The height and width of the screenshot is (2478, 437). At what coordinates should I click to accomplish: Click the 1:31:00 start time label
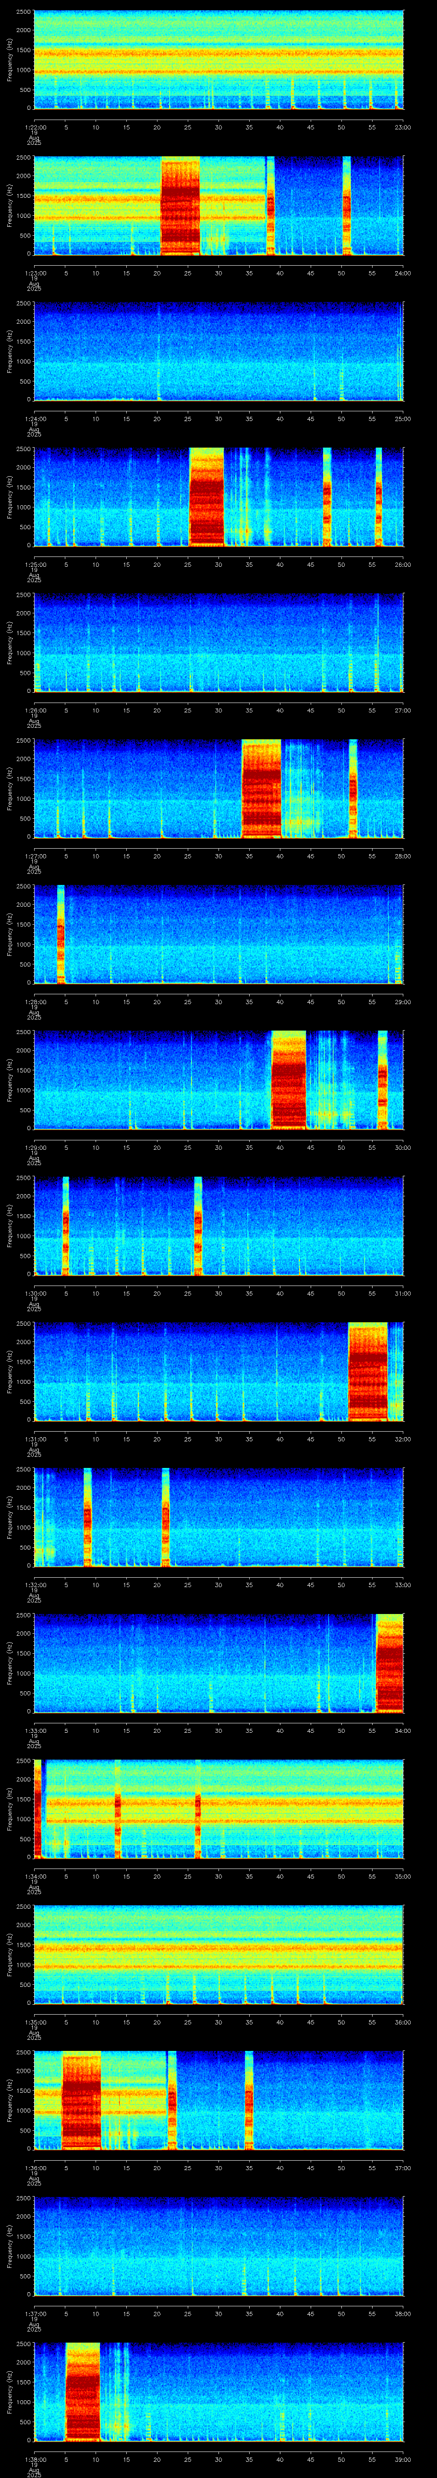coord(35,1439)
